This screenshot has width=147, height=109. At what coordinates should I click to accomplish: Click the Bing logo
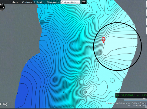(x=4, y=104)
